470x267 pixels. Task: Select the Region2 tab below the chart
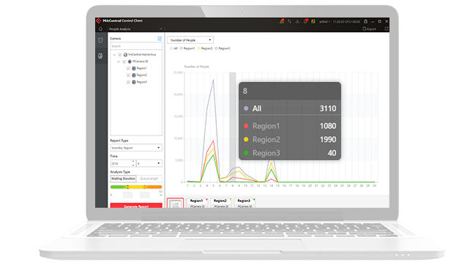coord(221,203)
